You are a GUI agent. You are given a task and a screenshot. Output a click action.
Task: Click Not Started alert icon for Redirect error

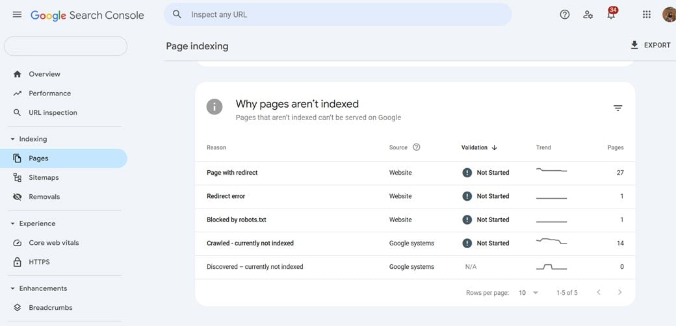pyautogui.click(x=467, y=196)
